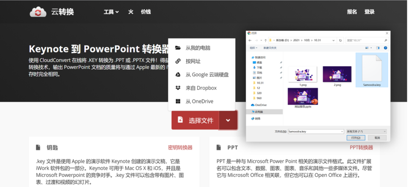Screen dimensions: 409x187
Task: Open recent locations dropdown arrow in dialog
Action: click(261, 40)
